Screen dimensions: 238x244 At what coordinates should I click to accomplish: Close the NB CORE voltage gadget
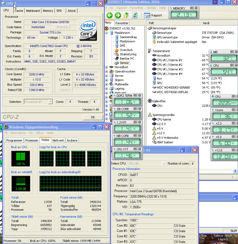(139, 135)
